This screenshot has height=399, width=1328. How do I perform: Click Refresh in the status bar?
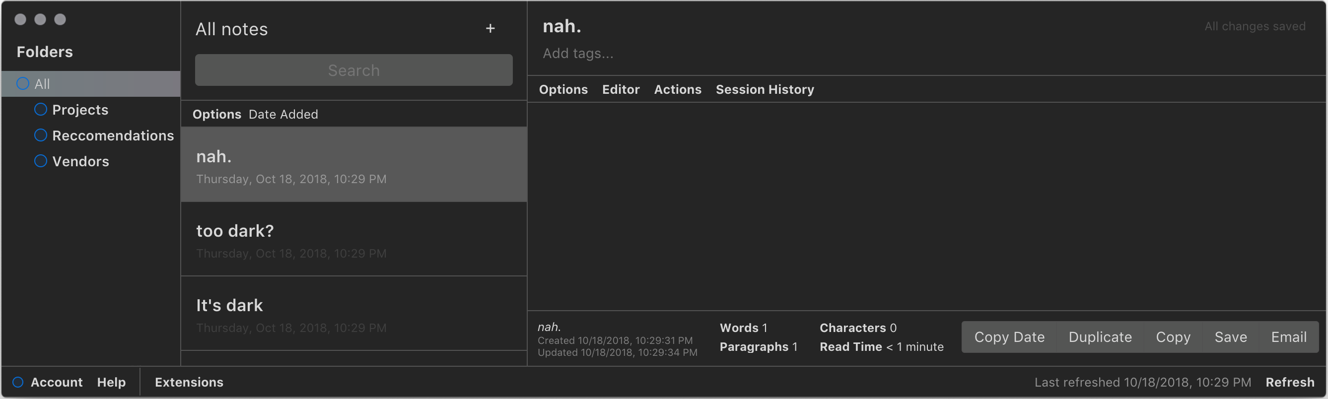[x=1289, y=382]
